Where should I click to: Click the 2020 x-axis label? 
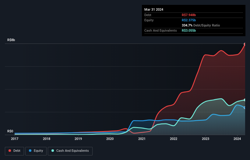coord(110,139)
